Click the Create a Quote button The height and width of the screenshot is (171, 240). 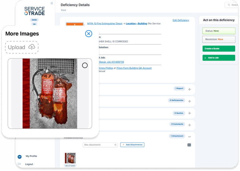point(219,49)
